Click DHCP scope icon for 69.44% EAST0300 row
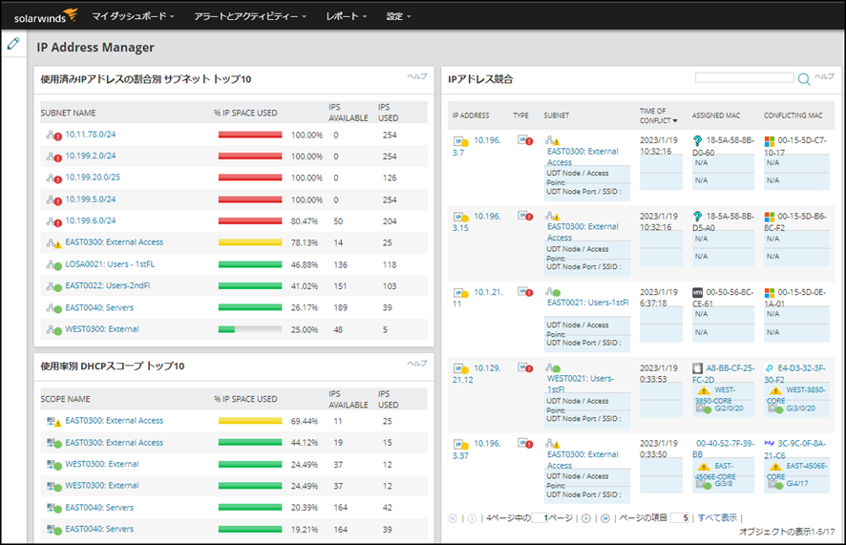Image resolution: width=846 pixels, height=545 pixels. (x=53, y=422)
